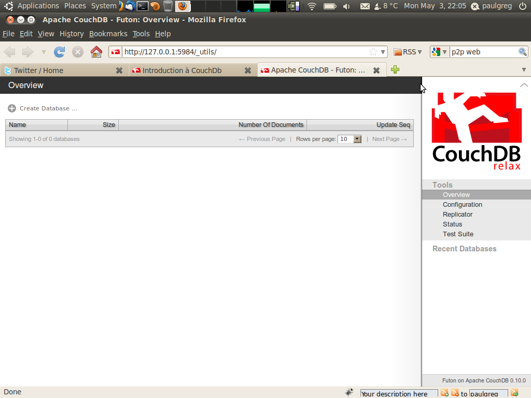Click the shell launcher icon in top panel
Viewport: 531px width, 398px height.
pyautogui.click(x=155, y=6)
